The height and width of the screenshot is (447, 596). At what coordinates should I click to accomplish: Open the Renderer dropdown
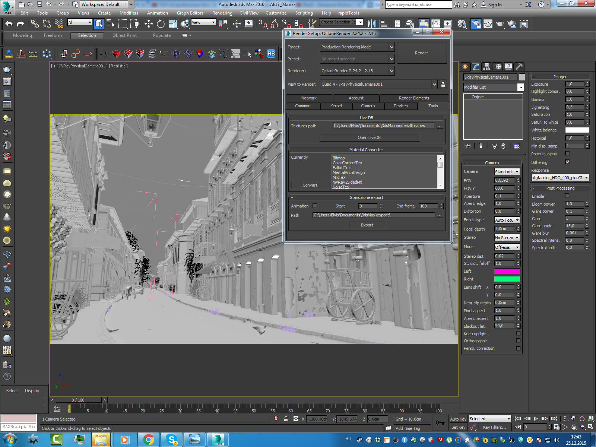(x=357, y=71)
